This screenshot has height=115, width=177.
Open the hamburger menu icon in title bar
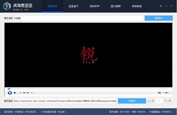161,6
